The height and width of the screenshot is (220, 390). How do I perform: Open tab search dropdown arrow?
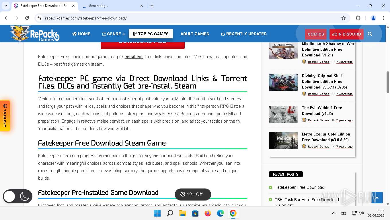(x=5, y=6)
